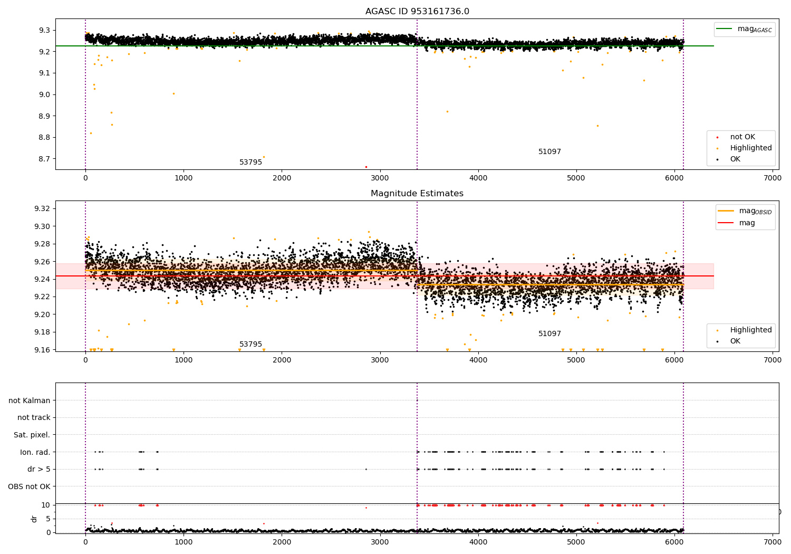Click the '6000' x-tick under the bottom plot
This screenshot has height=554, width=791.
click(x=674, y=542)
